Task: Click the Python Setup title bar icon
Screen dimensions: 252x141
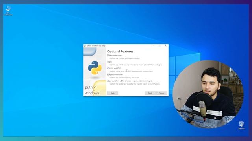Action: pyautogui.click(x=85, y=46)
